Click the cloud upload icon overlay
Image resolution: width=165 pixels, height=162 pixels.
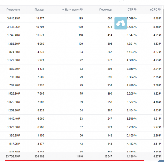pos(121,23)
